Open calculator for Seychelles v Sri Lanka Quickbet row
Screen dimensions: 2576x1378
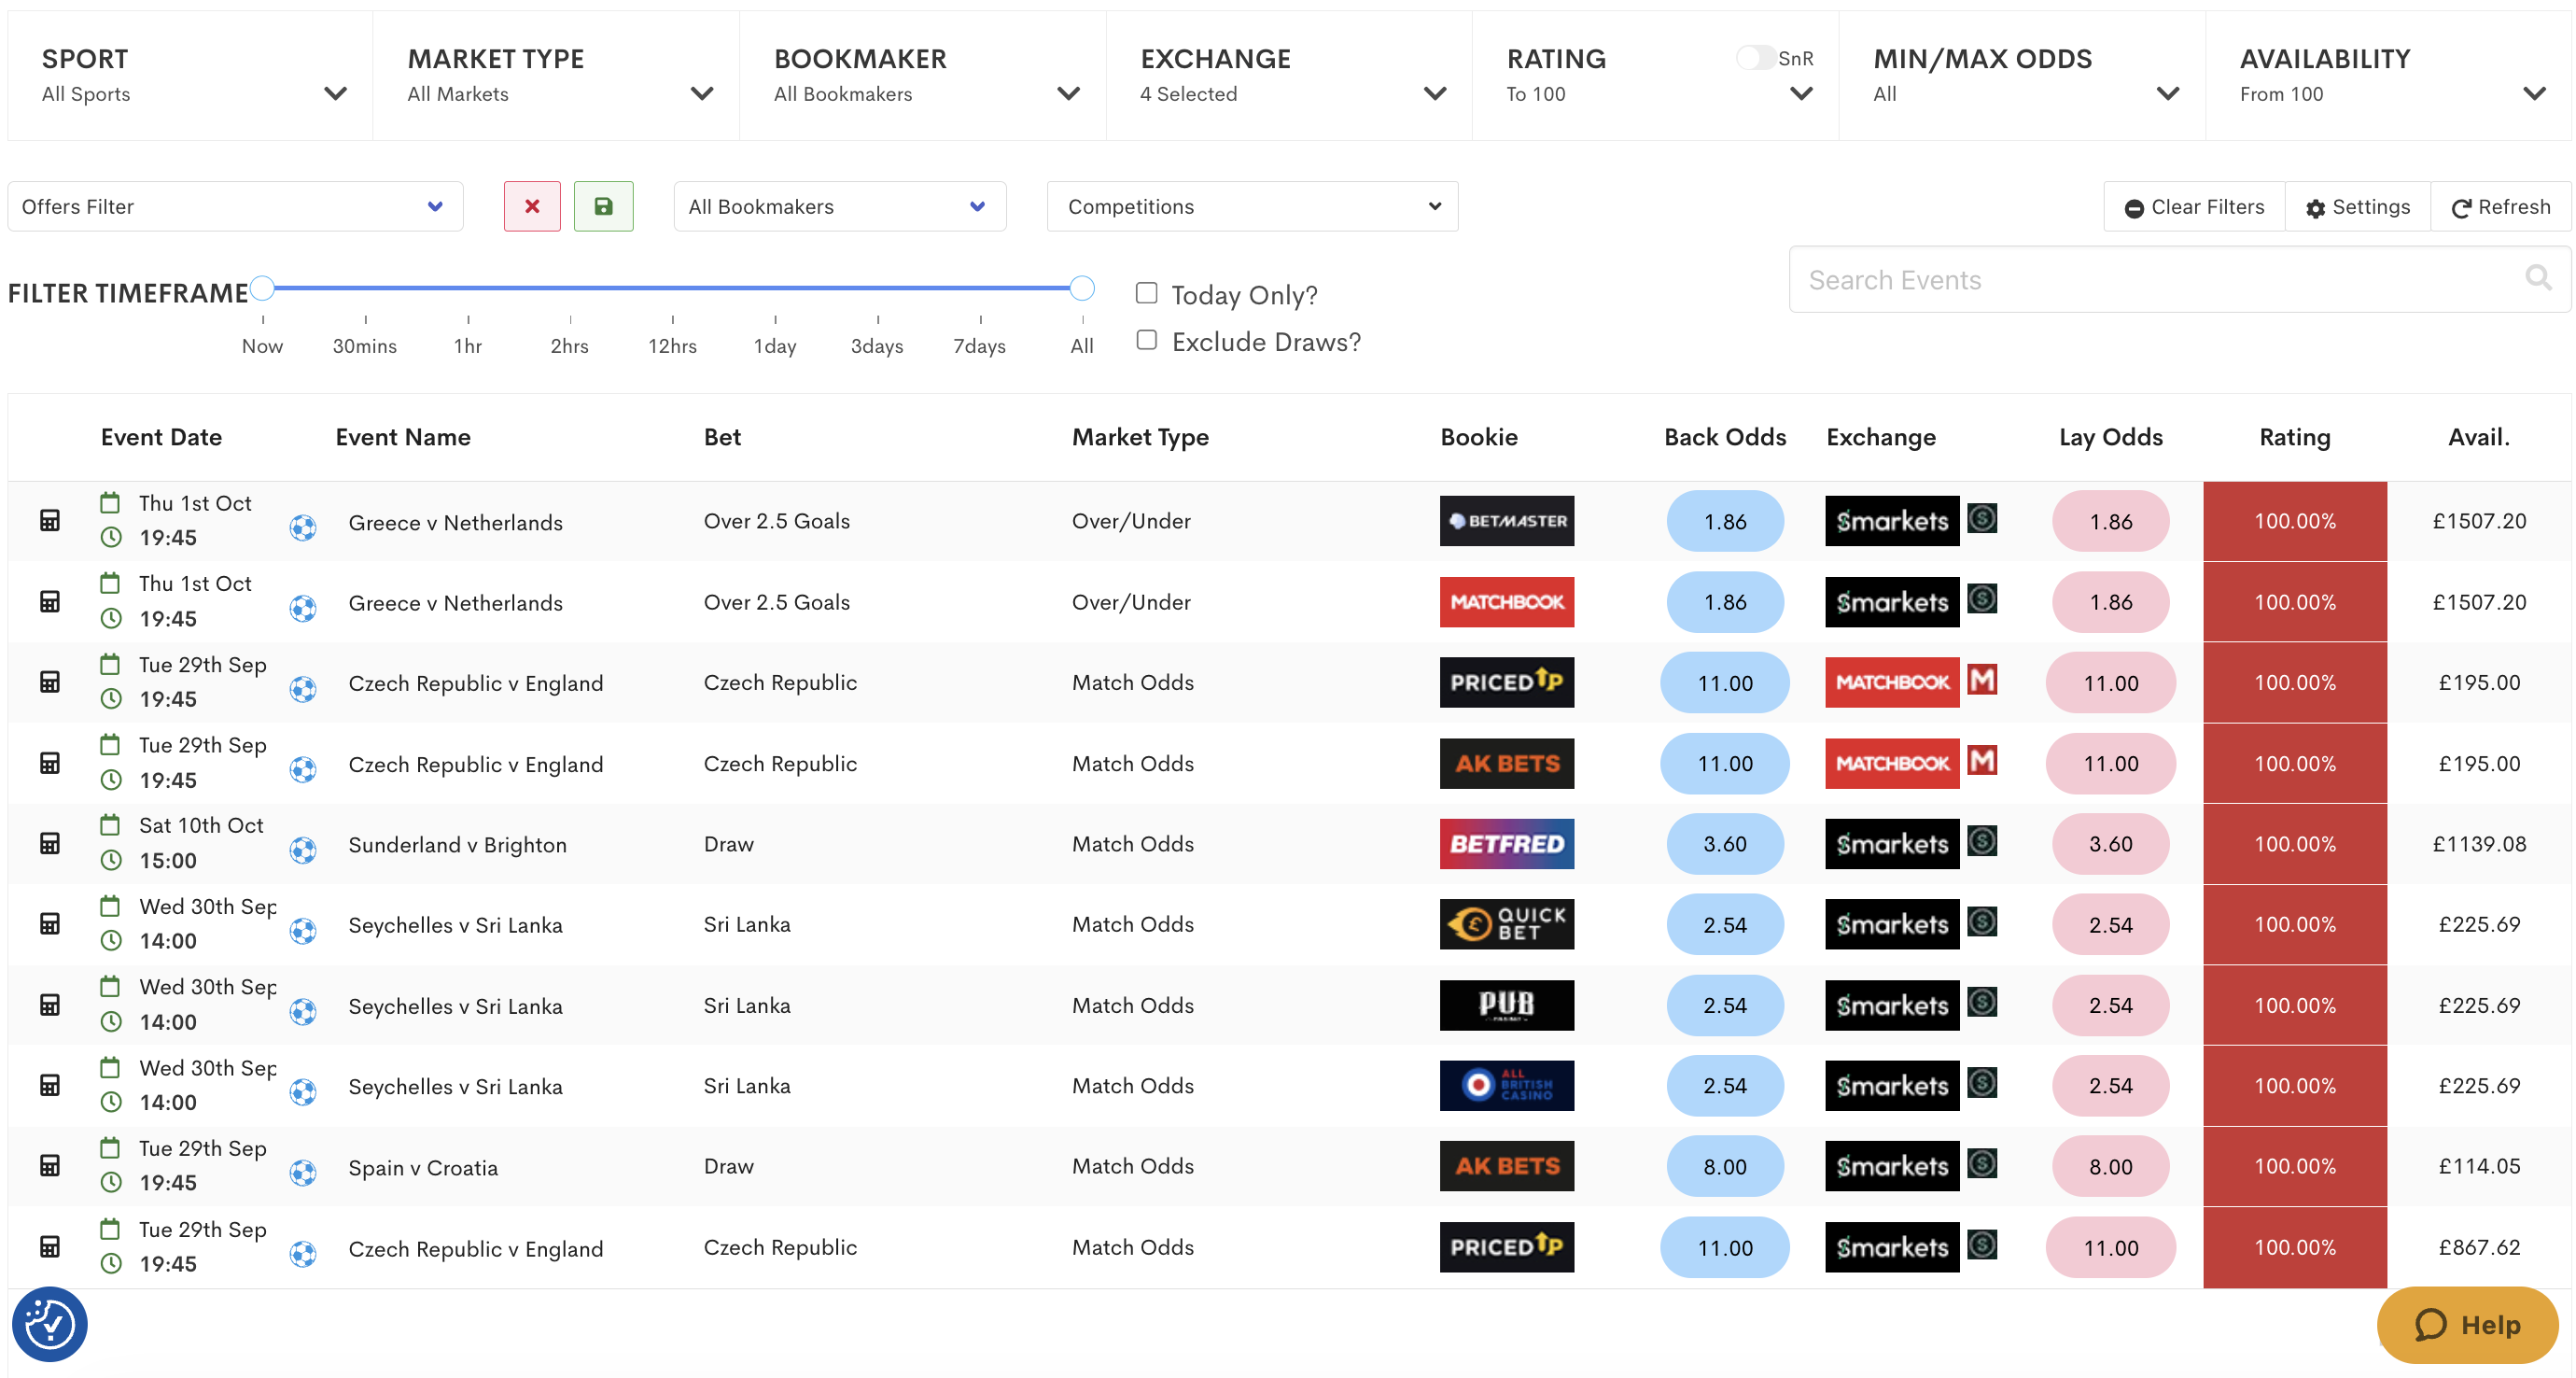(x=50, y=923)
